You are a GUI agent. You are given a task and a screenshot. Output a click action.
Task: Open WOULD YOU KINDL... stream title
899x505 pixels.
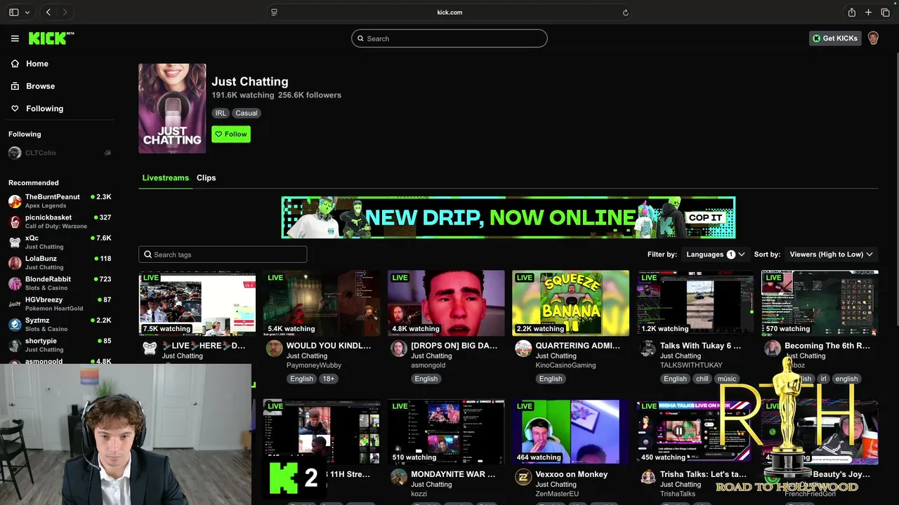[329, 345]
